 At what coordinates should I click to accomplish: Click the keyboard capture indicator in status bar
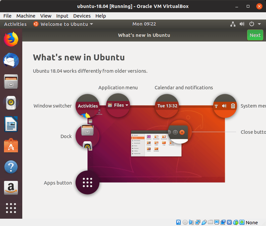point(242,222)
